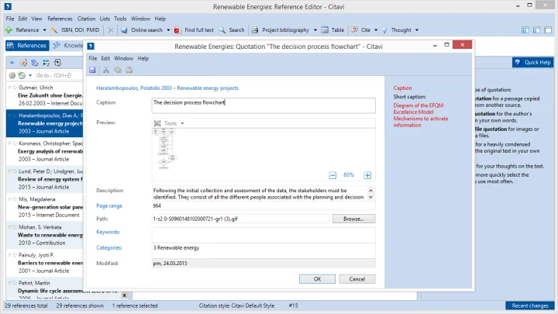
Task: Select the single-pane layout icon
Action: [x=548, y=30]
